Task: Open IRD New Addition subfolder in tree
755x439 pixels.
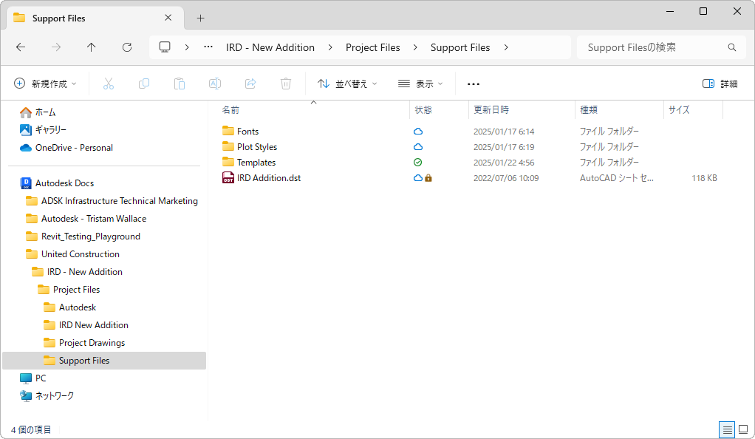Action: click(x=86, y=325)
